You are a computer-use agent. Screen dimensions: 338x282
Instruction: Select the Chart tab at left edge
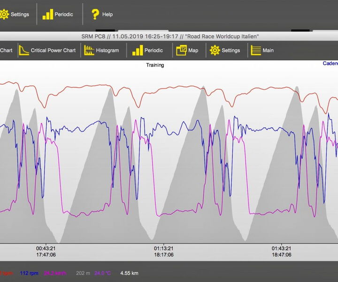point(6,50)
